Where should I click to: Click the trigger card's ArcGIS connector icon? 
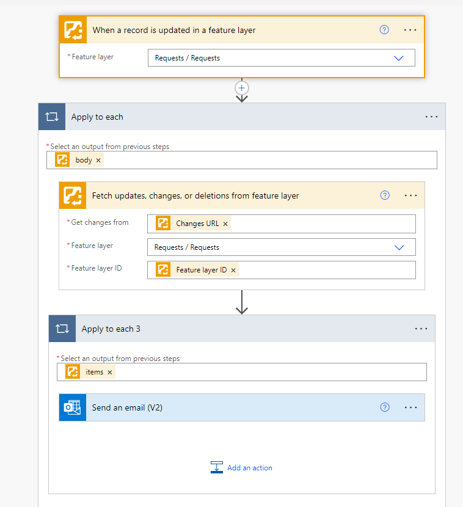click(73, 30)
